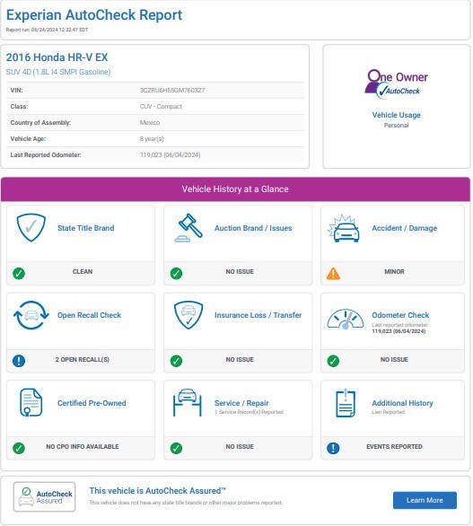Screen dimensions: 473x526
Task: Open the Open Recall Check heading link
Action: point(89,315)
